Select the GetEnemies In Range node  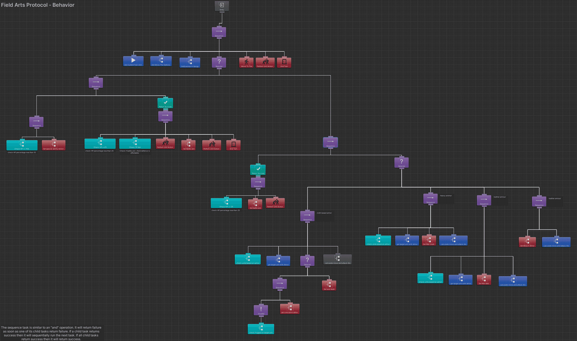pyautogui.click(x=190, y=63)
